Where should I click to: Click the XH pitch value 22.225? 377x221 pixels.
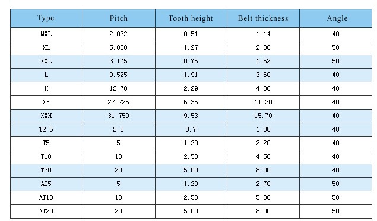[119, 103]
